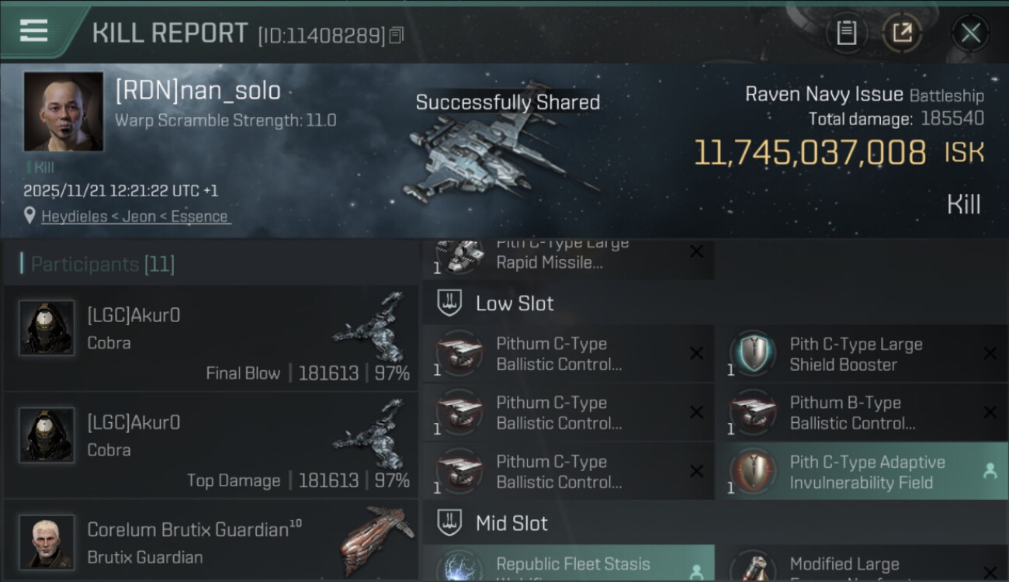Viewport: 1009px width, 582px height.
Task: Select the Final Blow Akur0 participant entry
Action: point(210,337)
